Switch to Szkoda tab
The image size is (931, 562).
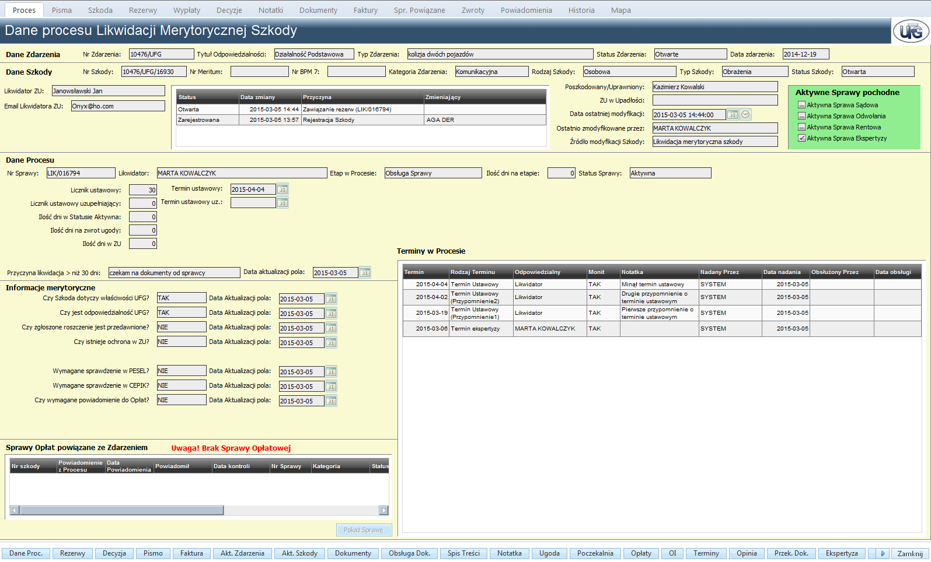click(x=100, y=10)
